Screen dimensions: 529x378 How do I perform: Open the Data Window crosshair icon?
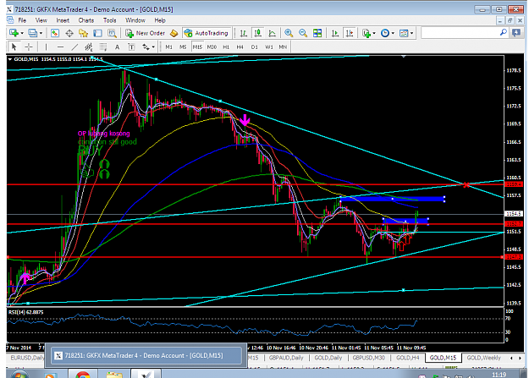(x=69, y=33)
